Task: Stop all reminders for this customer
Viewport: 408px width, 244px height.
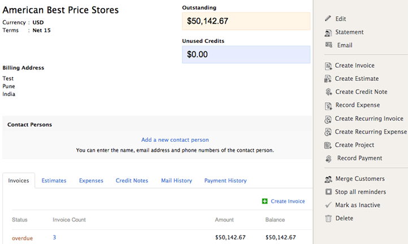Action: click(x=361, y=192)
